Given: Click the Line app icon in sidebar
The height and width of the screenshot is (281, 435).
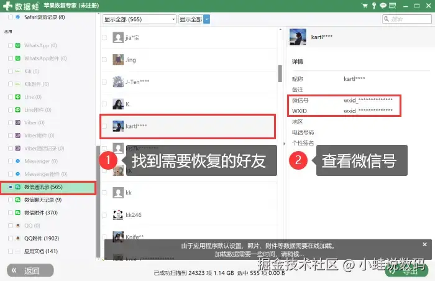Looking at the screenshot, I should (x=18, y=97).
